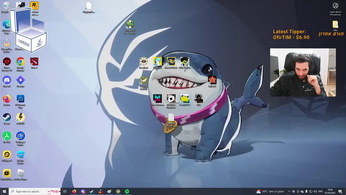Launch Little Fighter 2 shortcut

(185, 64)
